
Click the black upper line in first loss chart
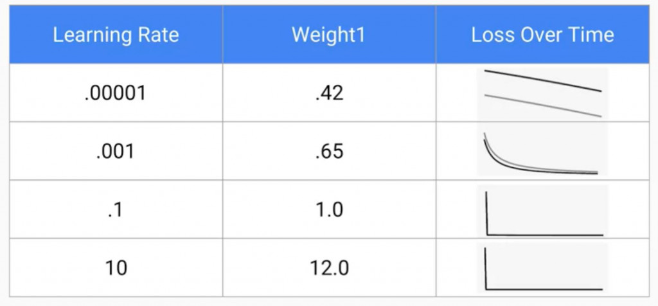[x=542, y=80]
